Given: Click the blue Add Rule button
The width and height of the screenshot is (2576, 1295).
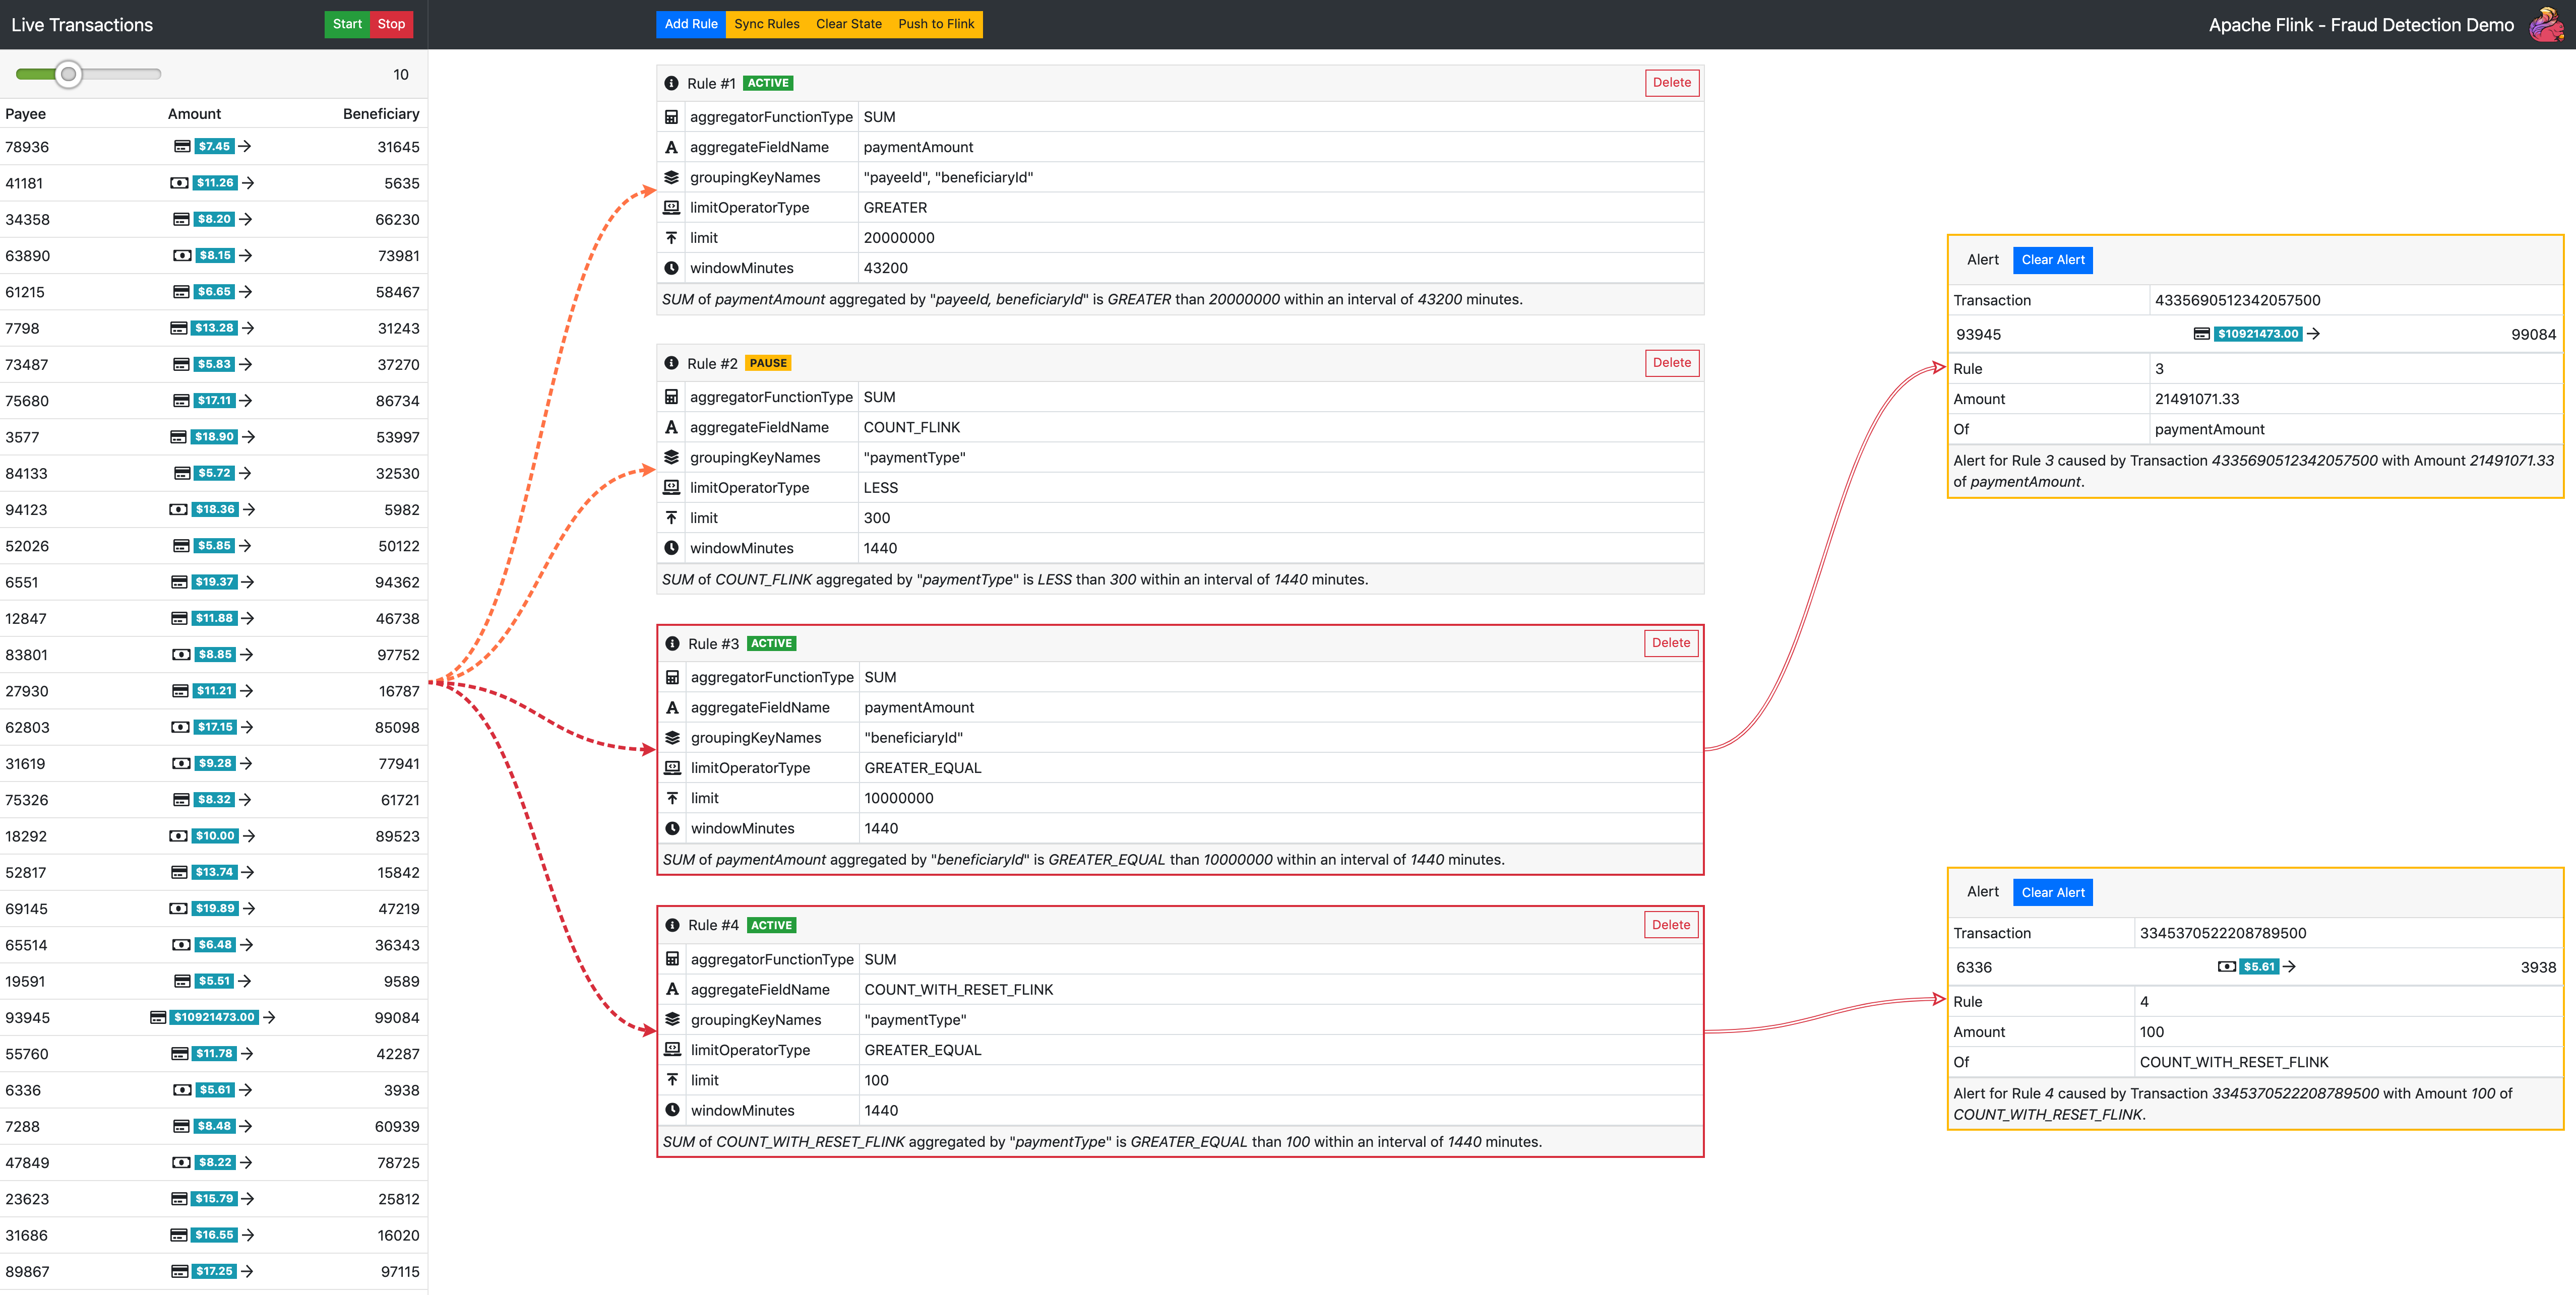Looking at the screenshot, I should coord(691,24).
